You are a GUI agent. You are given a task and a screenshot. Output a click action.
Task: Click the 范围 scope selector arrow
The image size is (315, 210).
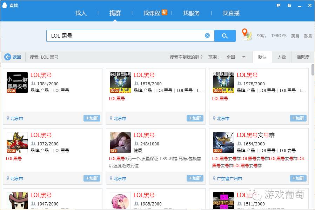point(244,57)
